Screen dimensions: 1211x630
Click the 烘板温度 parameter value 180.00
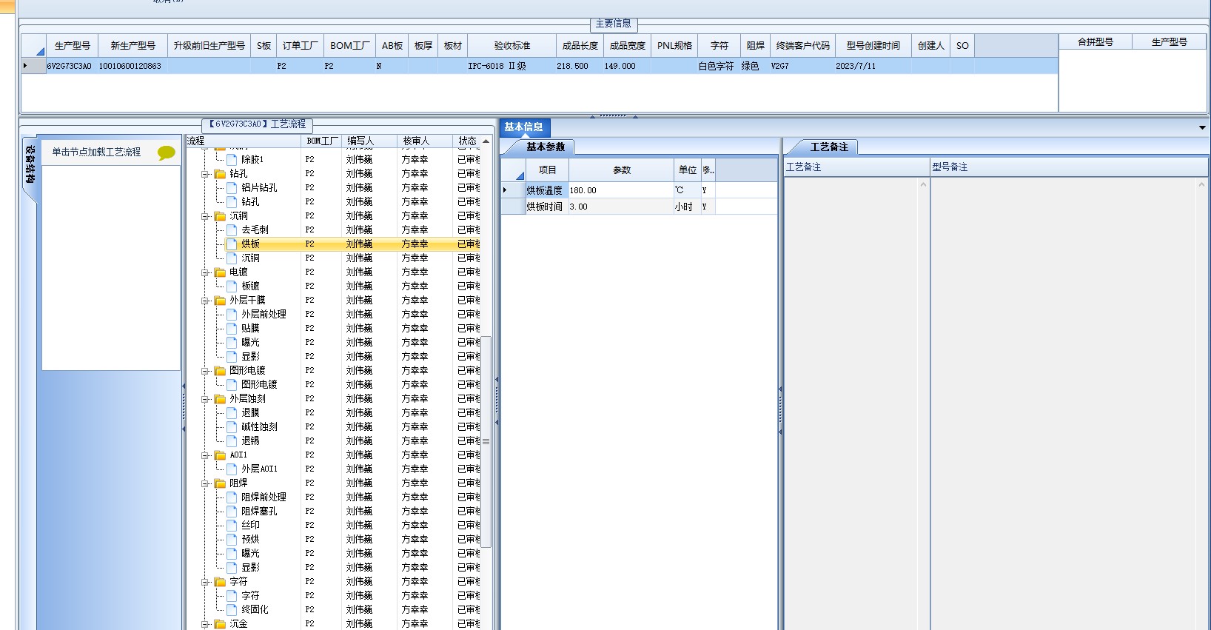click(620, 190)
